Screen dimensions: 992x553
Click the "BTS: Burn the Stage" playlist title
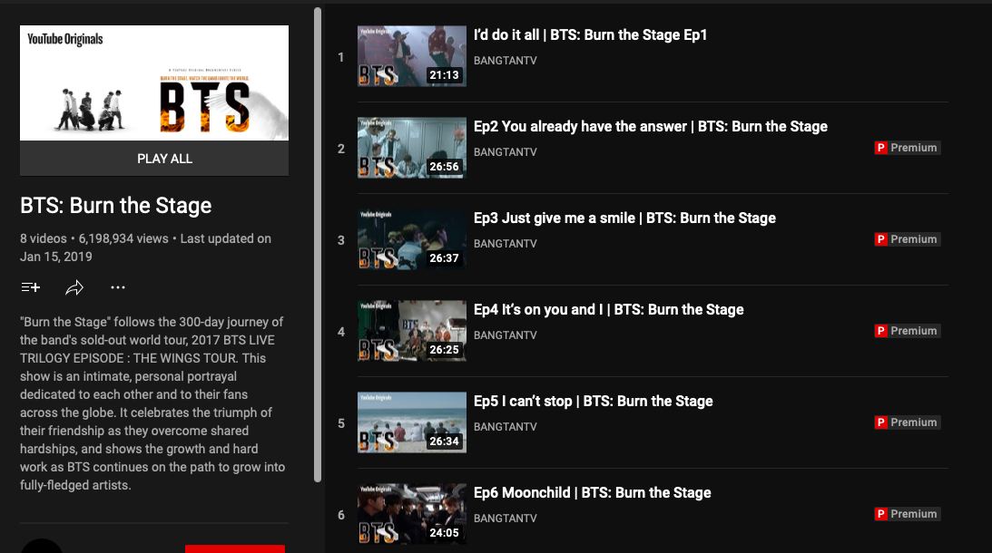click(x=116, y=206)
